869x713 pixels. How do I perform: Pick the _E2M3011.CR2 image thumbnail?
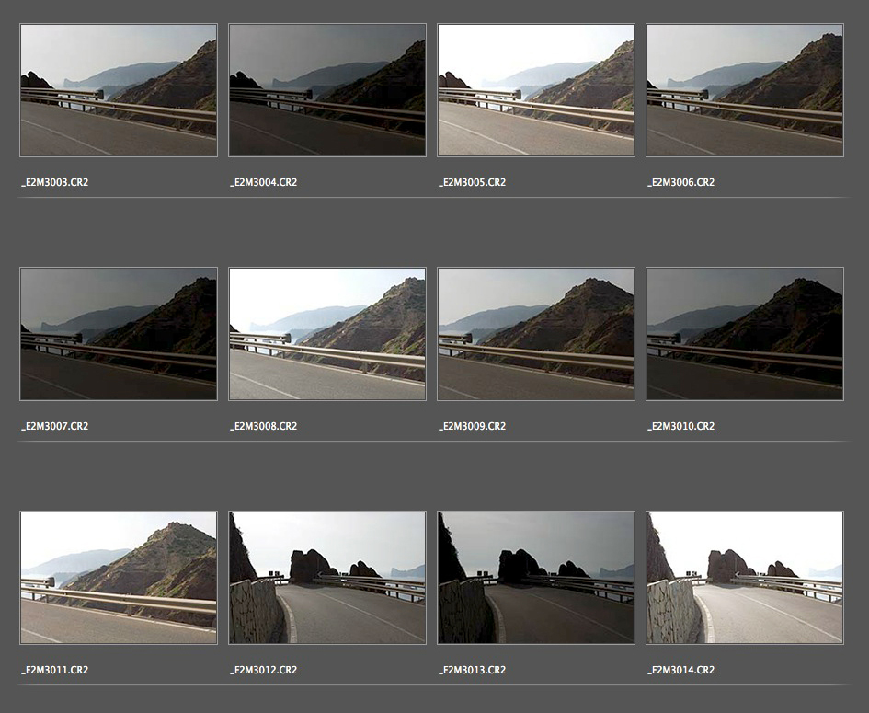[119, 578]
